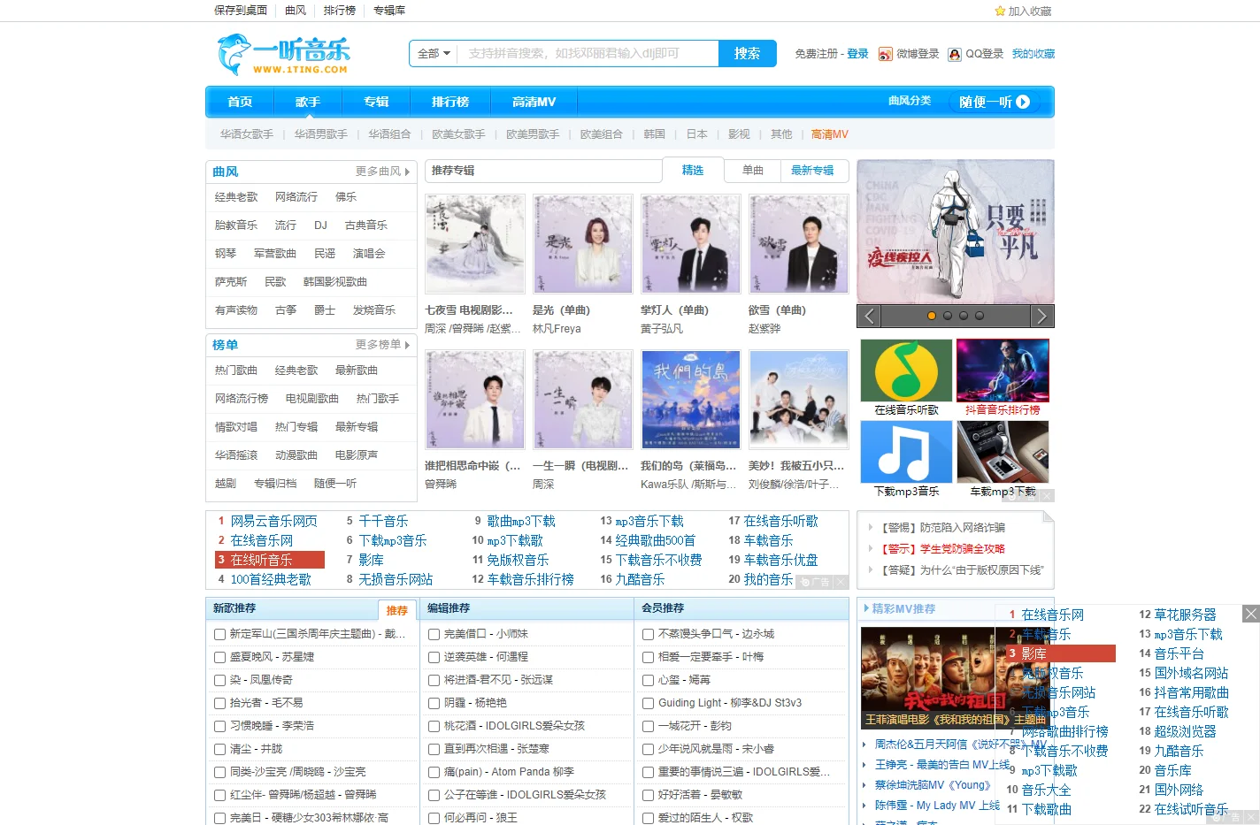Tick checkbox for 逆袭英雄 - 何潘程
The width and height of the screenshot is (1260, 825).
(x=434, y=657)
